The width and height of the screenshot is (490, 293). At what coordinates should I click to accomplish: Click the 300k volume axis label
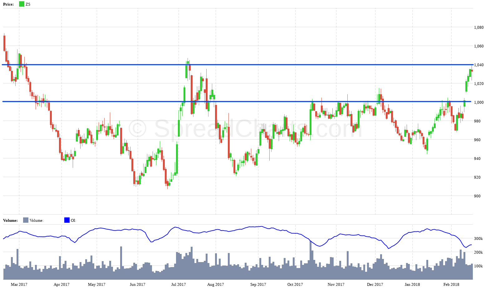click(x=478, y=239)
